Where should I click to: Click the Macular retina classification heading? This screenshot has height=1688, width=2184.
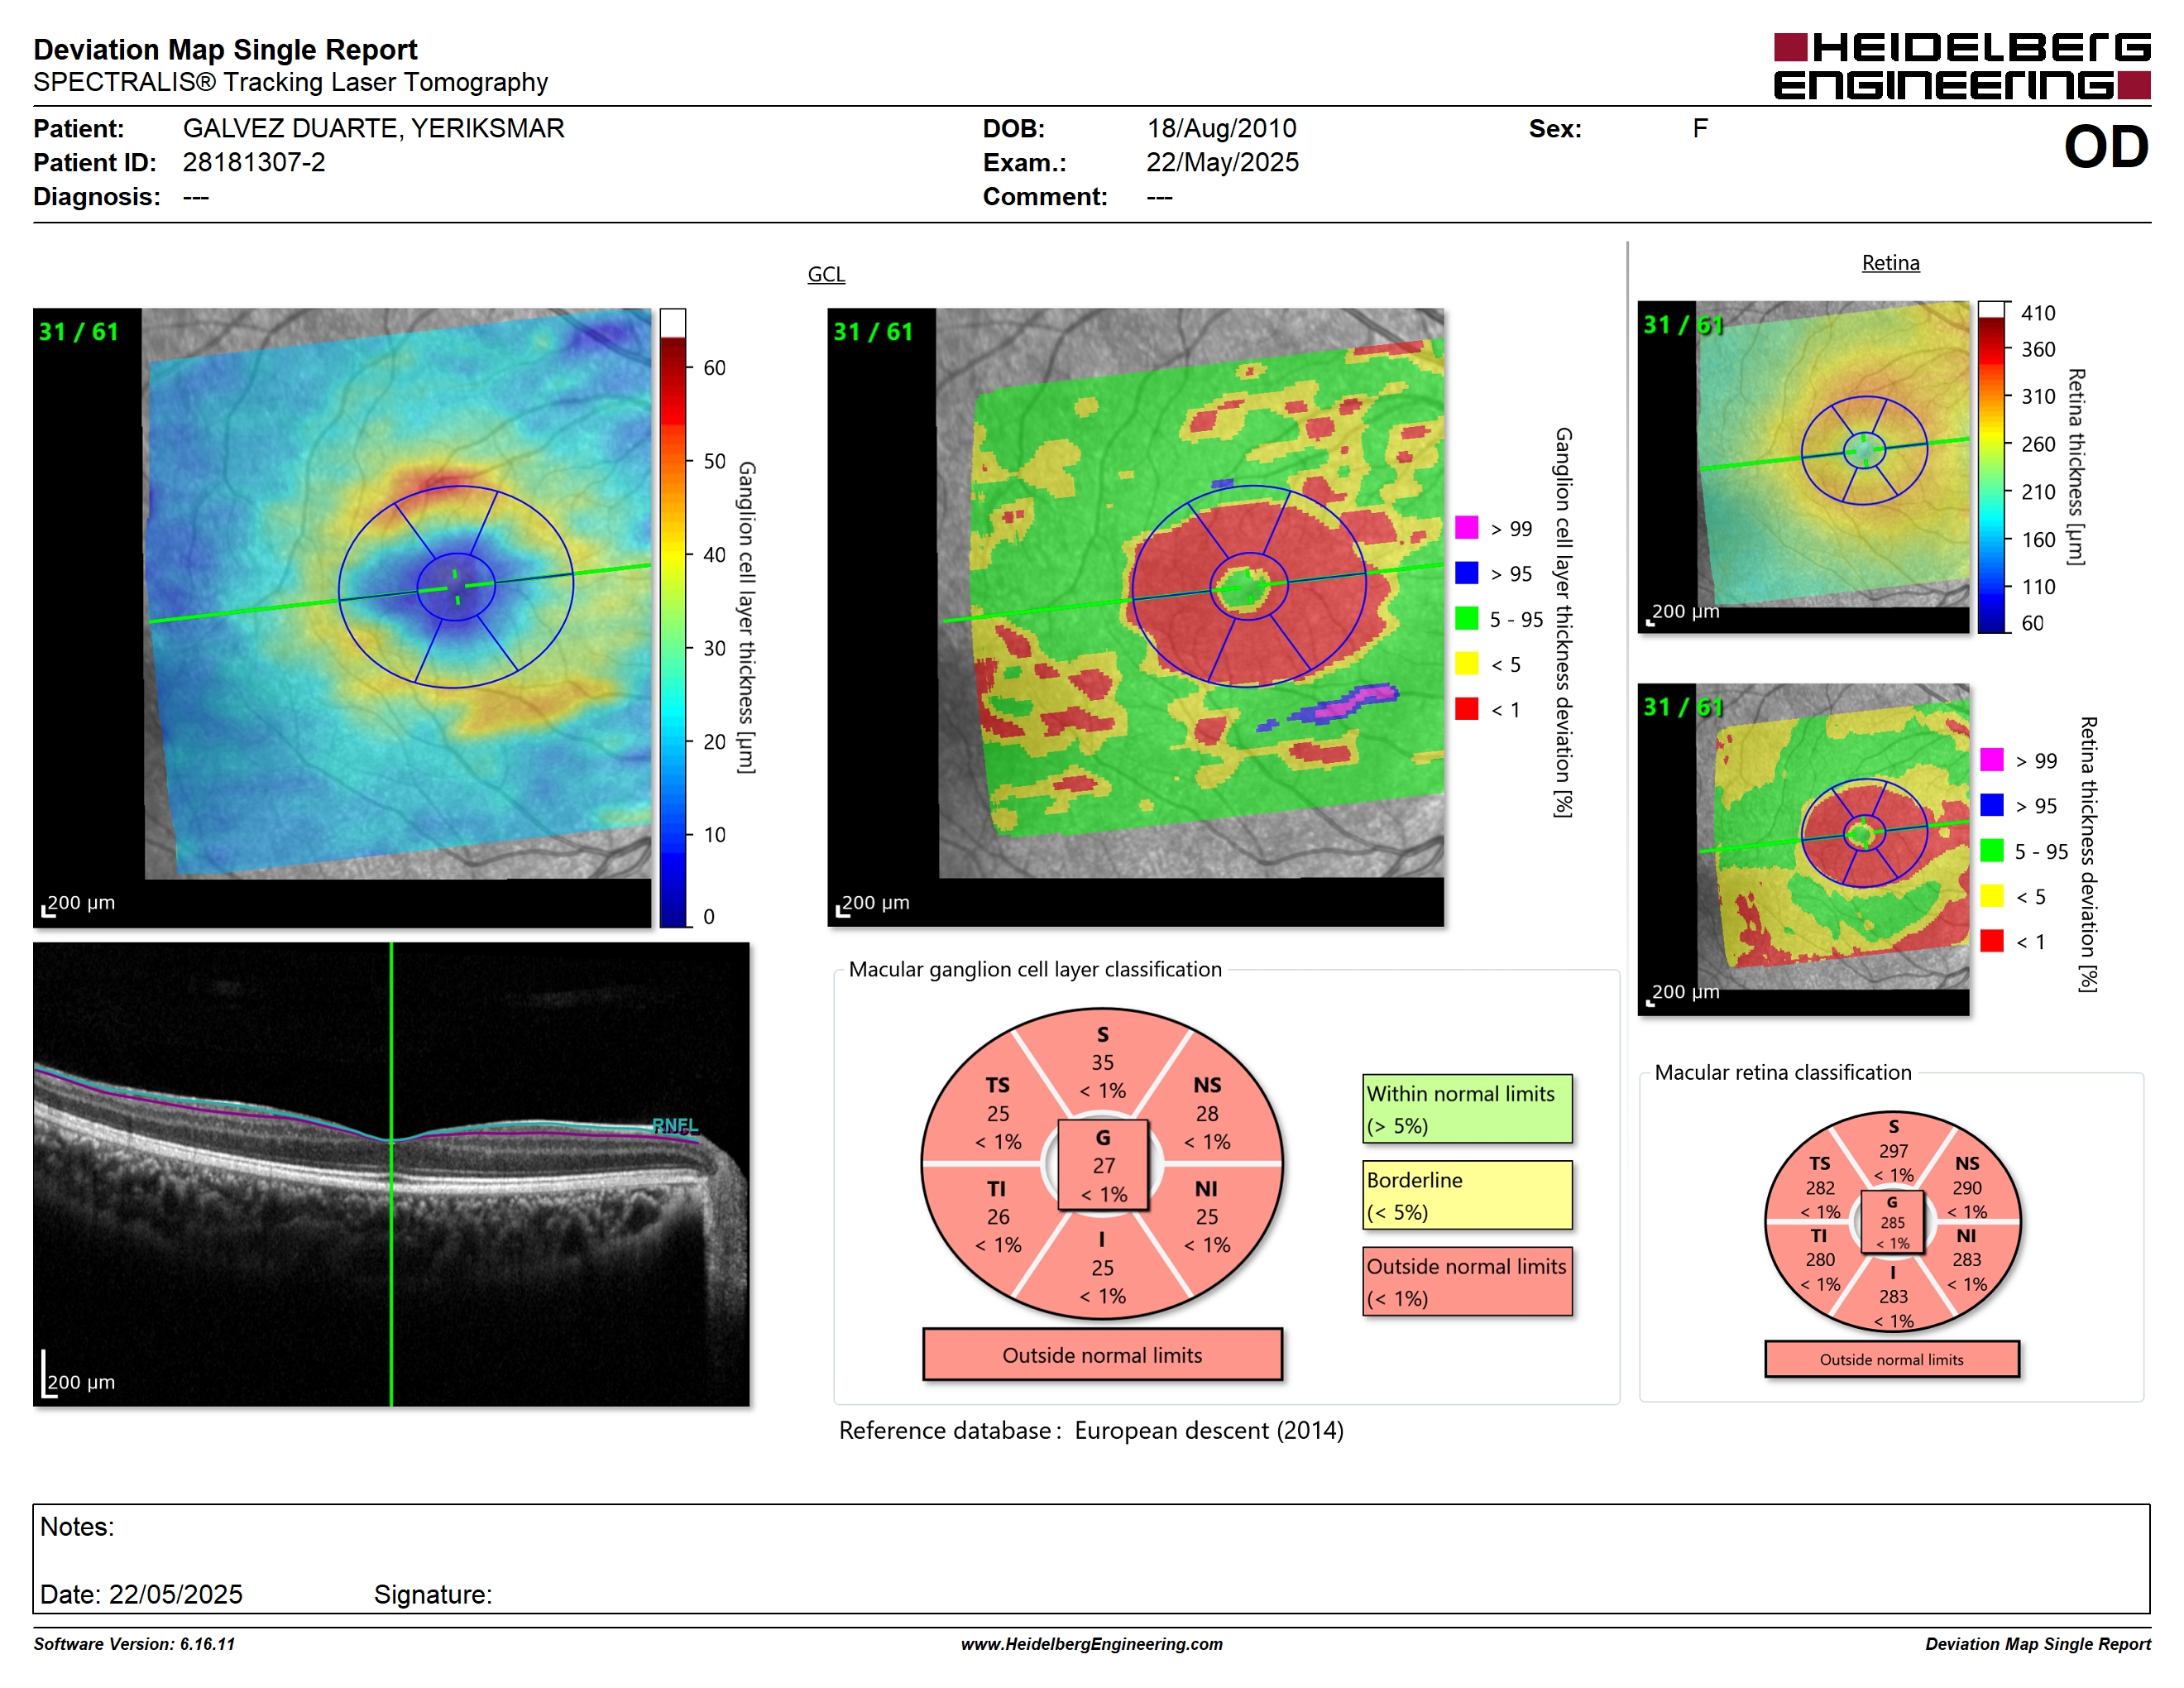[1783, 1072]
